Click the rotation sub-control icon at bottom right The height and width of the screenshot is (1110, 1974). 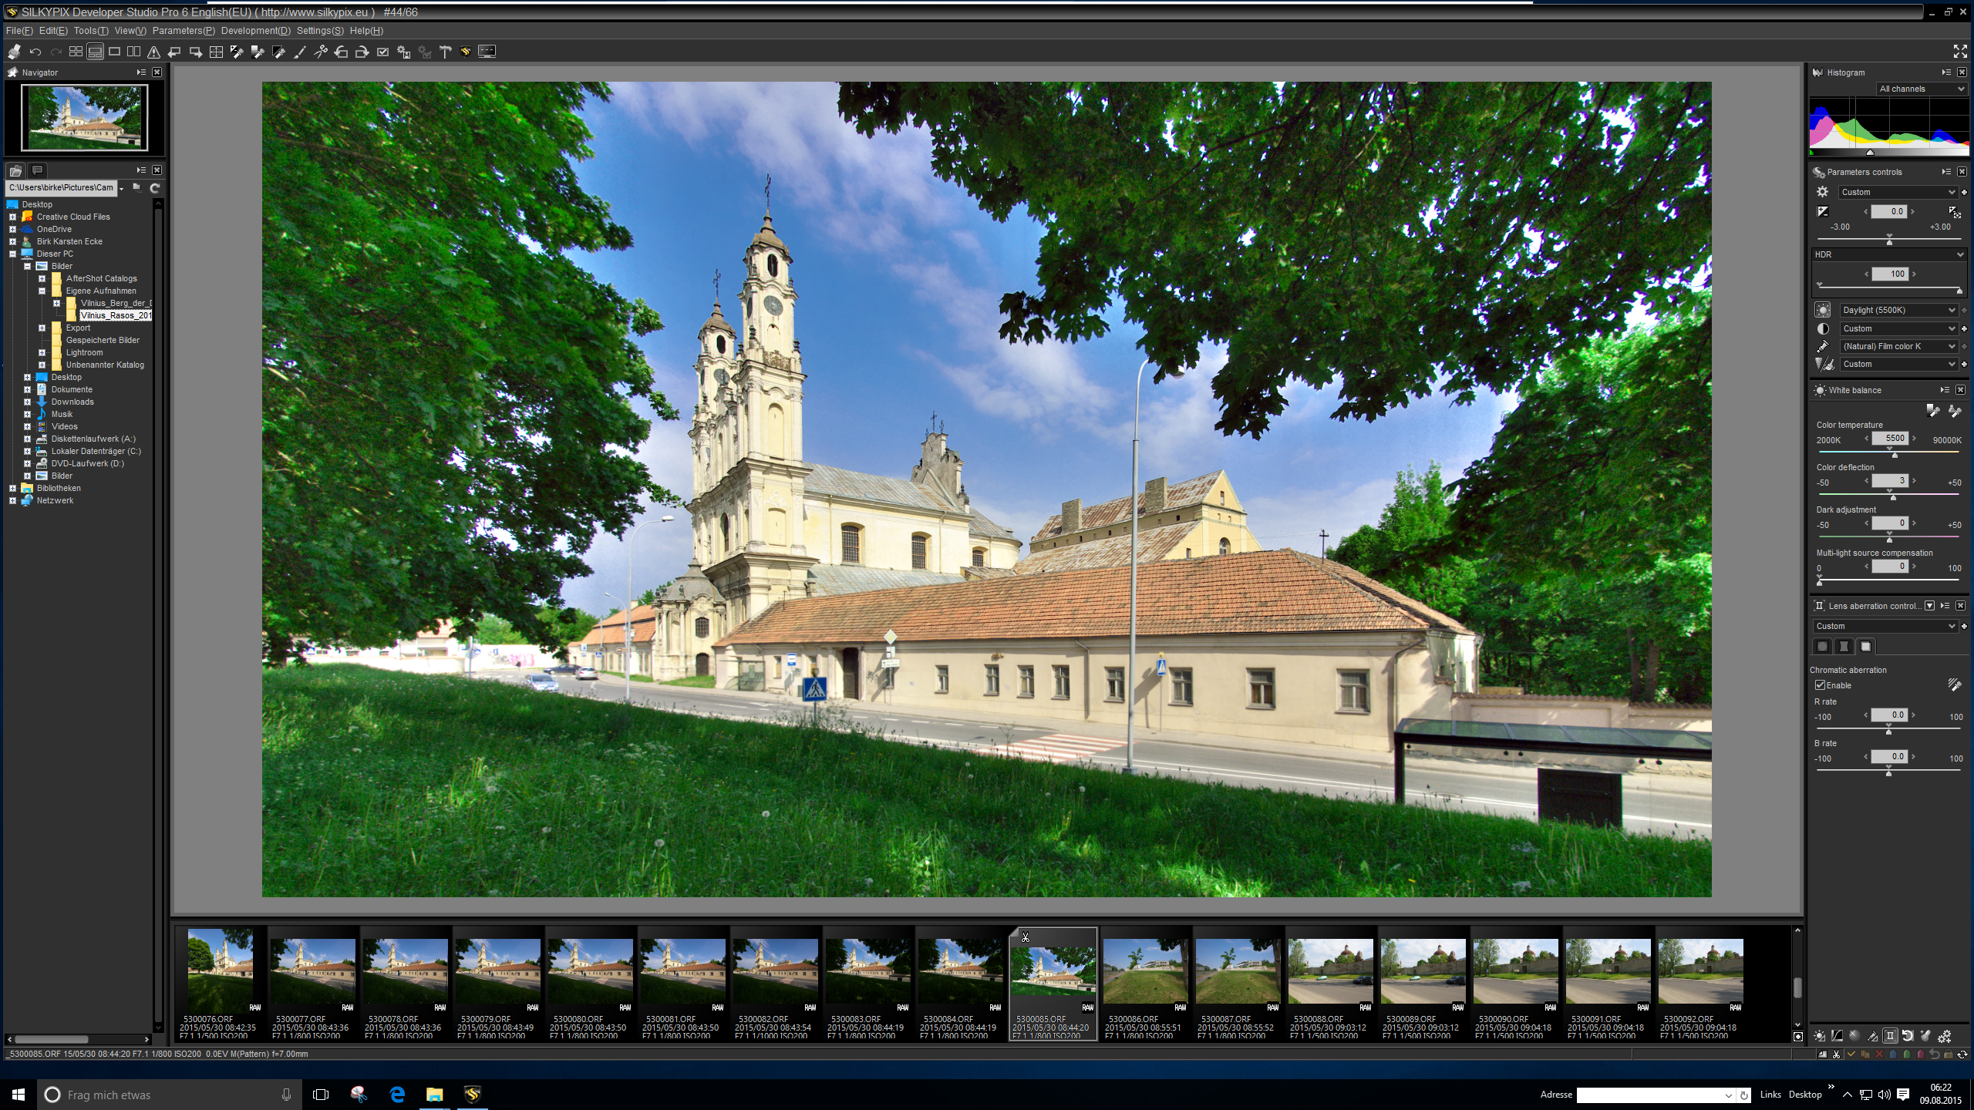[1908, 1036]
